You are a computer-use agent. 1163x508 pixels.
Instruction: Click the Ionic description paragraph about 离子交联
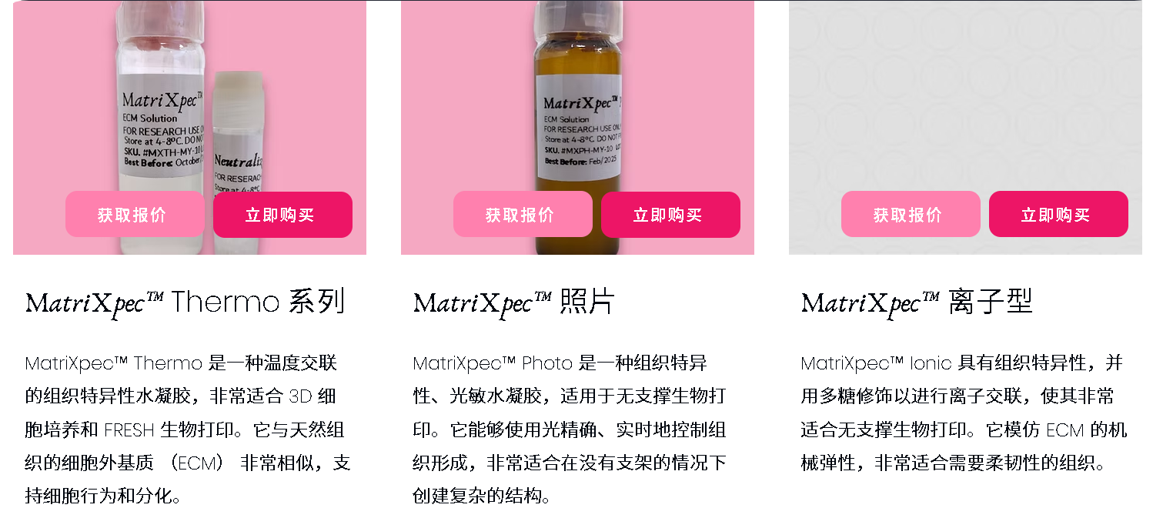click(964, 413)
